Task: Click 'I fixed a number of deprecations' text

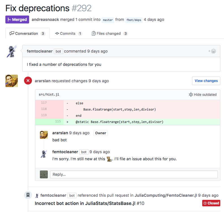Action: [64, 64]
